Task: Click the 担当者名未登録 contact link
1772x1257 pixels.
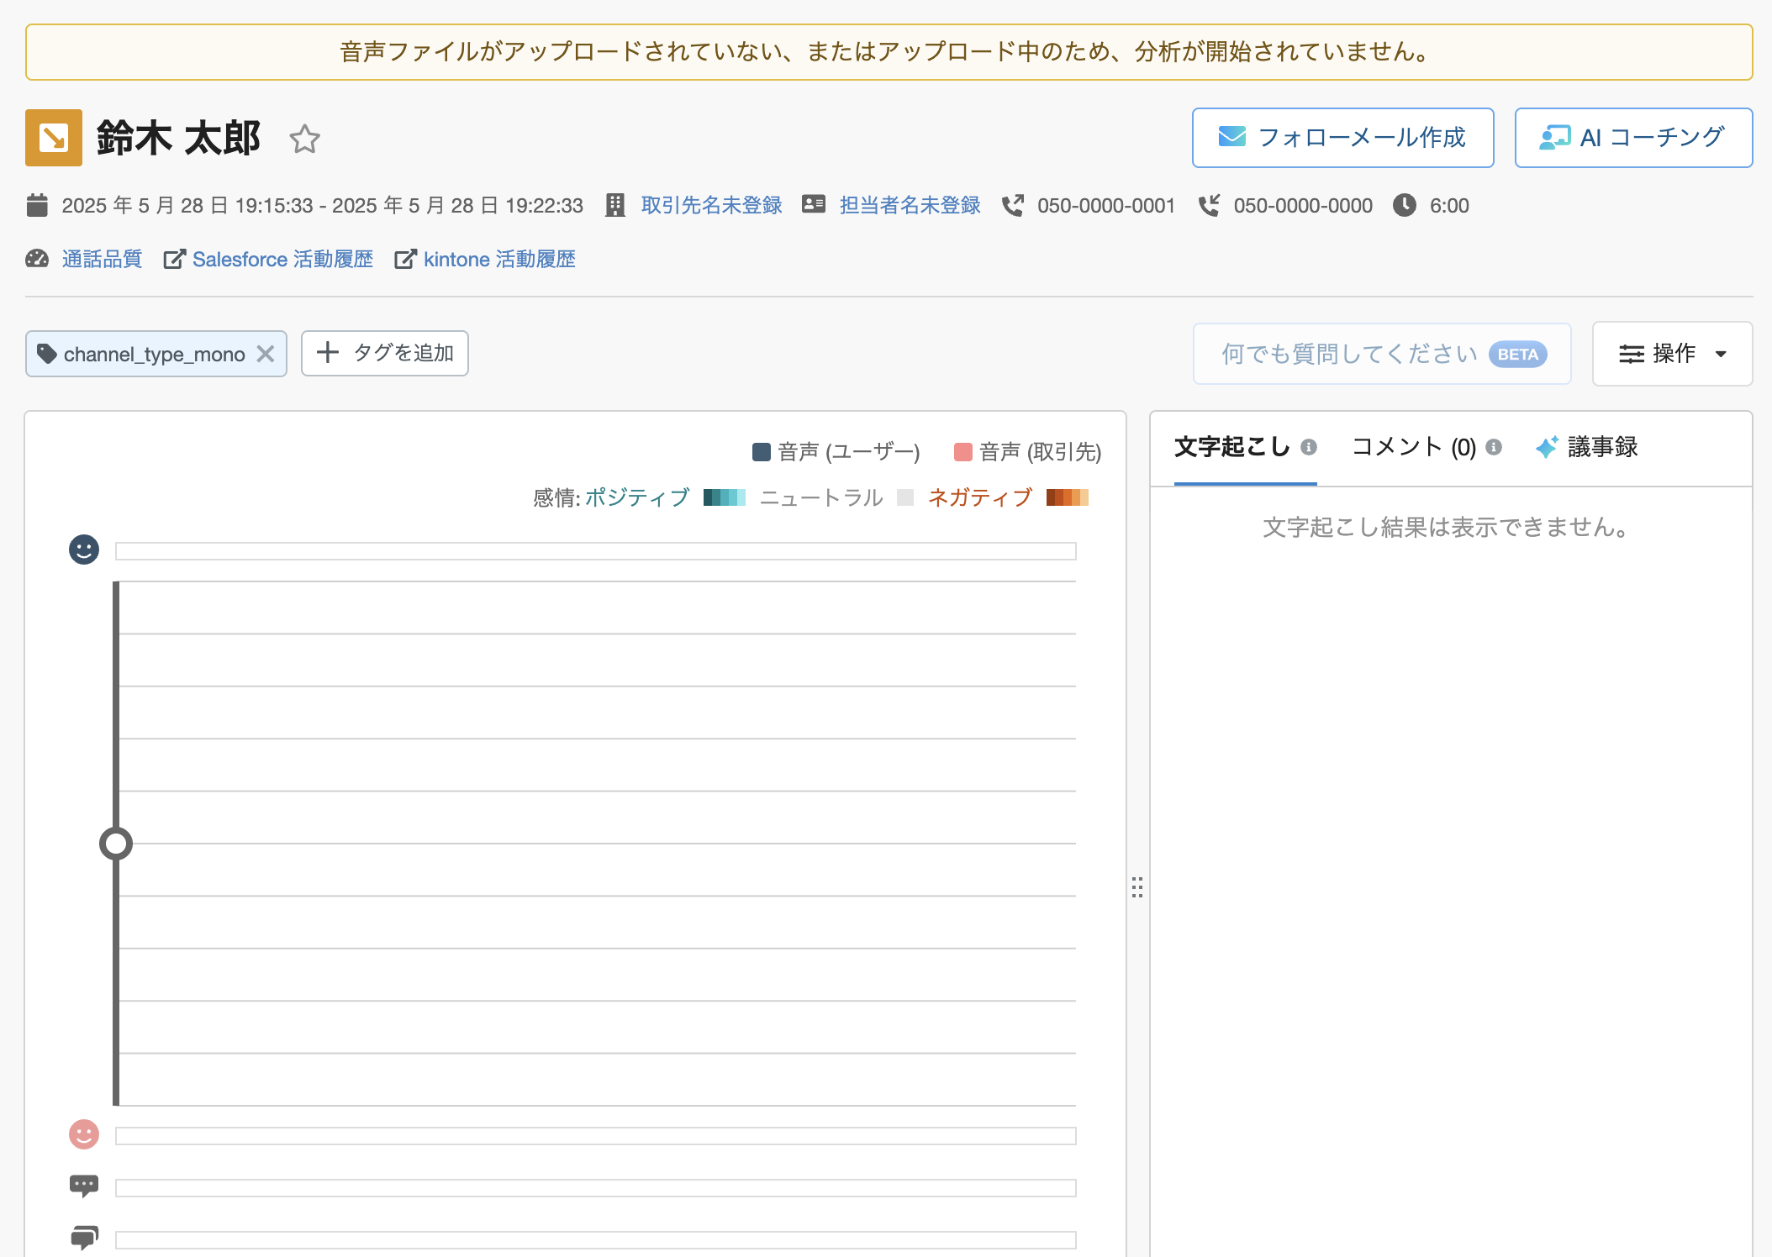Action: click(910, 205)
